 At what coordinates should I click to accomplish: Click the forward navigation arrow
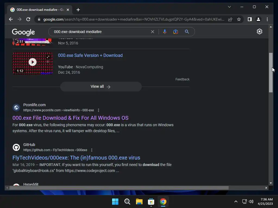click(20, 19)
